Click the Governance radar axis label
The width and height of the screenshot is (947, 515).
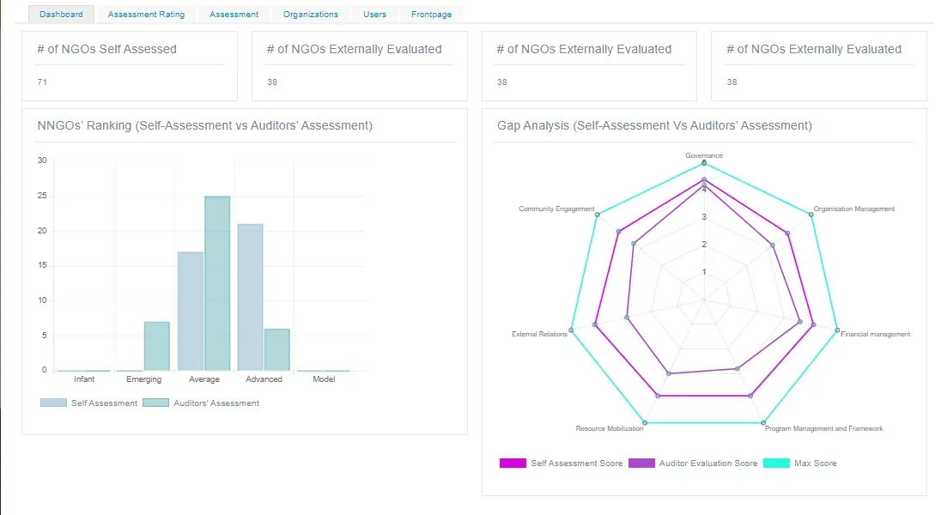(704, 155)
